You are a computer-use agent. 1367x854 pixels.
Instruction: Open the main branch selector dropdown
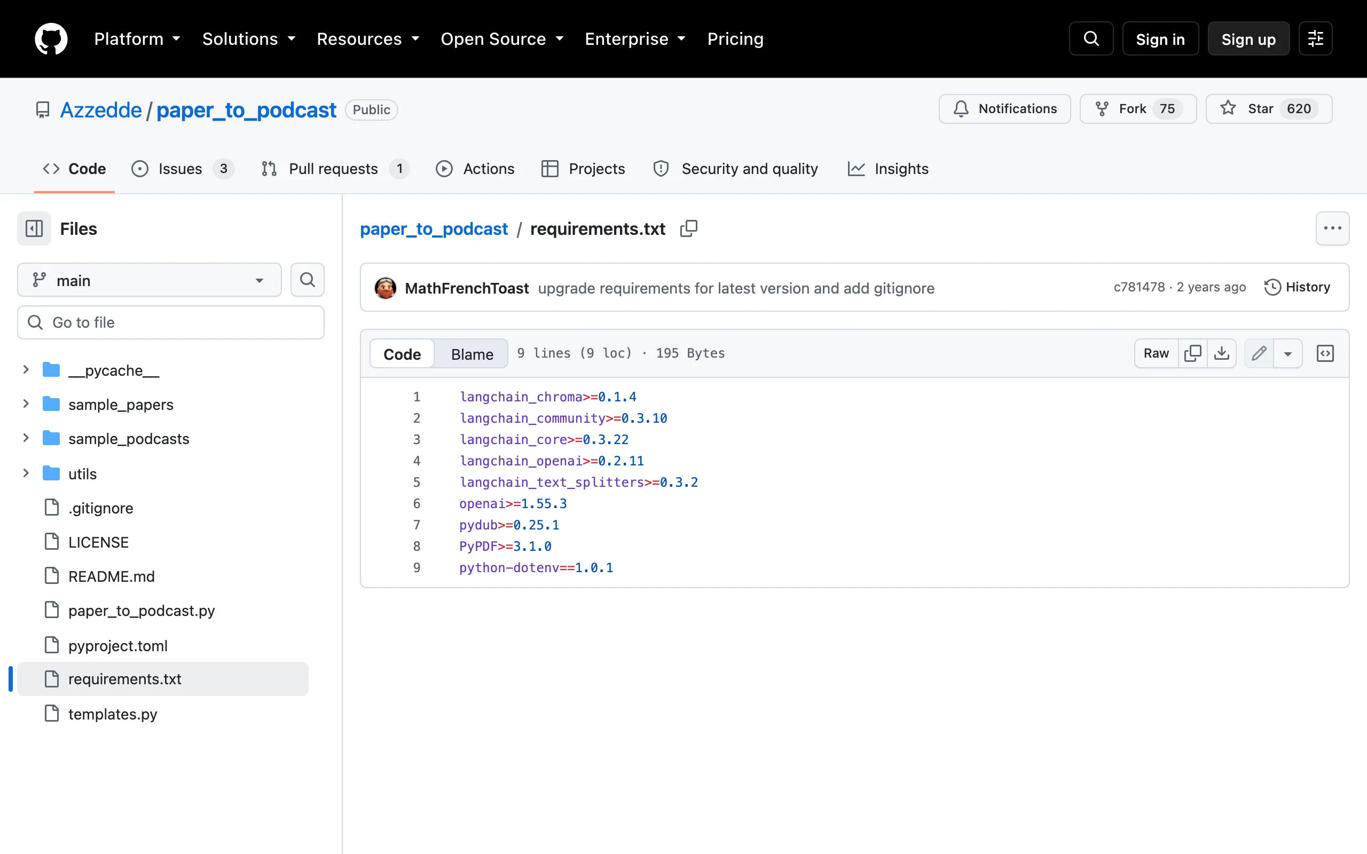pyautogui.click(x=149, y=280)
